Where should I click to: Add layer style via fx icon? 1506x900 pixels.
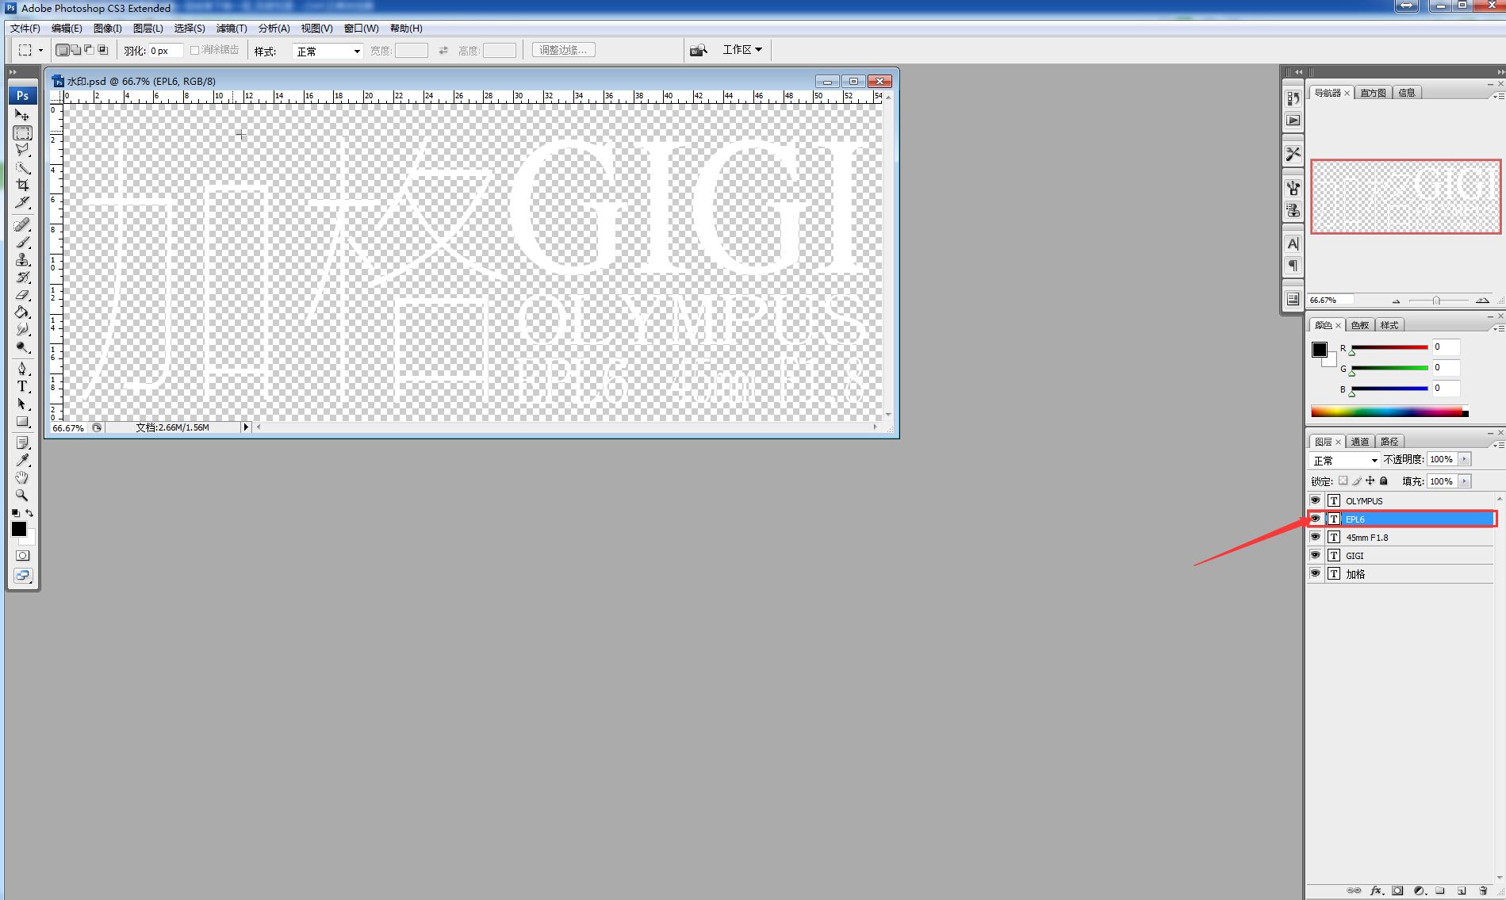point(1376,890)
